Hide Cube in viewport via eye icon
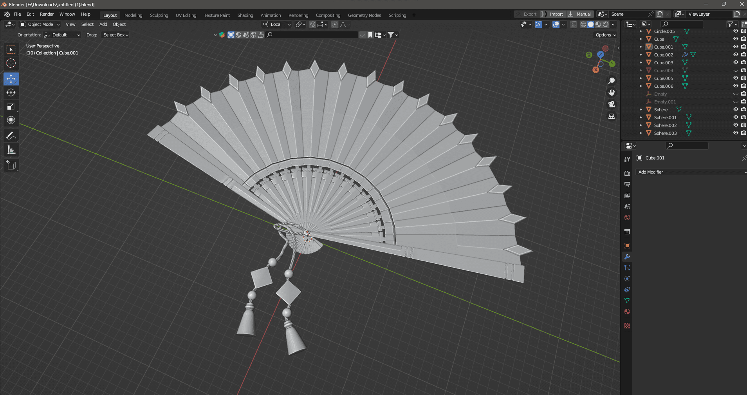The height and width of the screenshot is (395, 747). click(736, 39)
